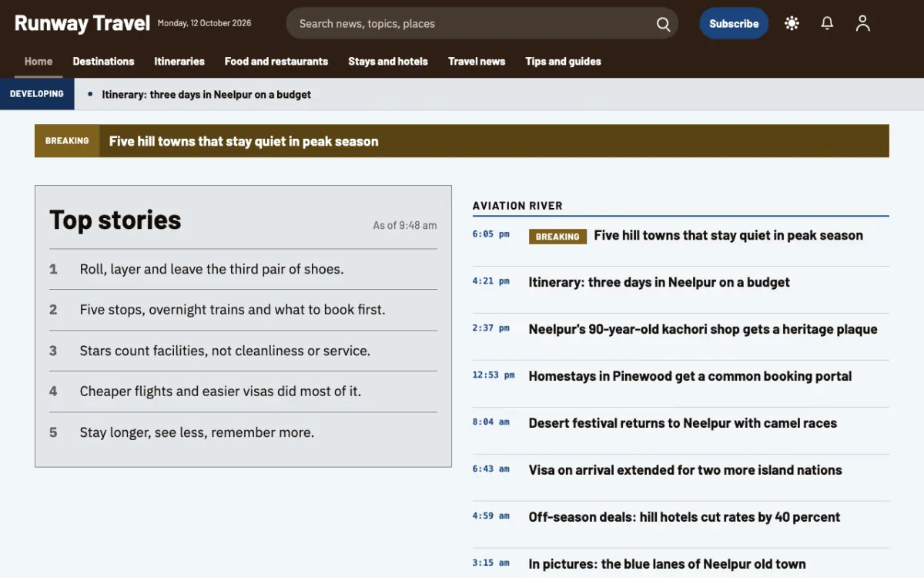The width and height of the screenshot is (924, 578).
Task: Click the Top stories heading
Action: coord(115,220)
